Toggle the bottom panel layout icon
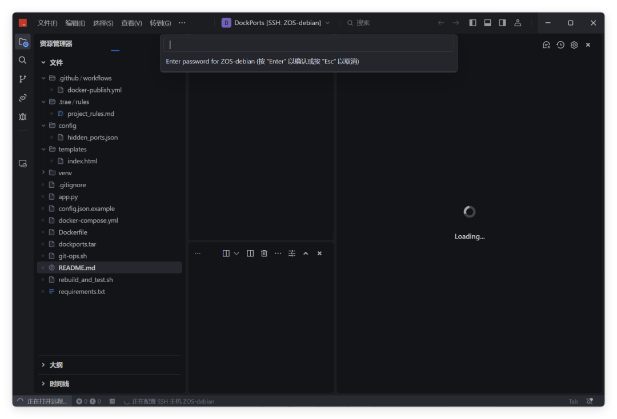Image resolution: width=617 pixels, height=419 pixels. (x=487, y=23)
